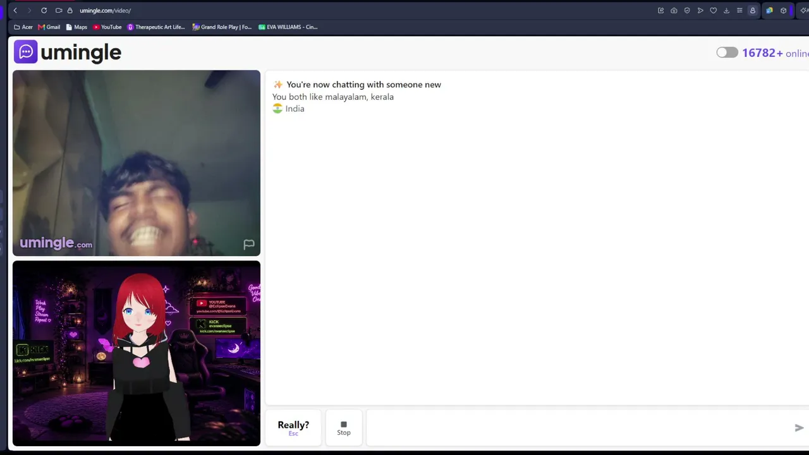Click the camera indicator icon in address bar
Screen dimensions: 809x455
59,10
